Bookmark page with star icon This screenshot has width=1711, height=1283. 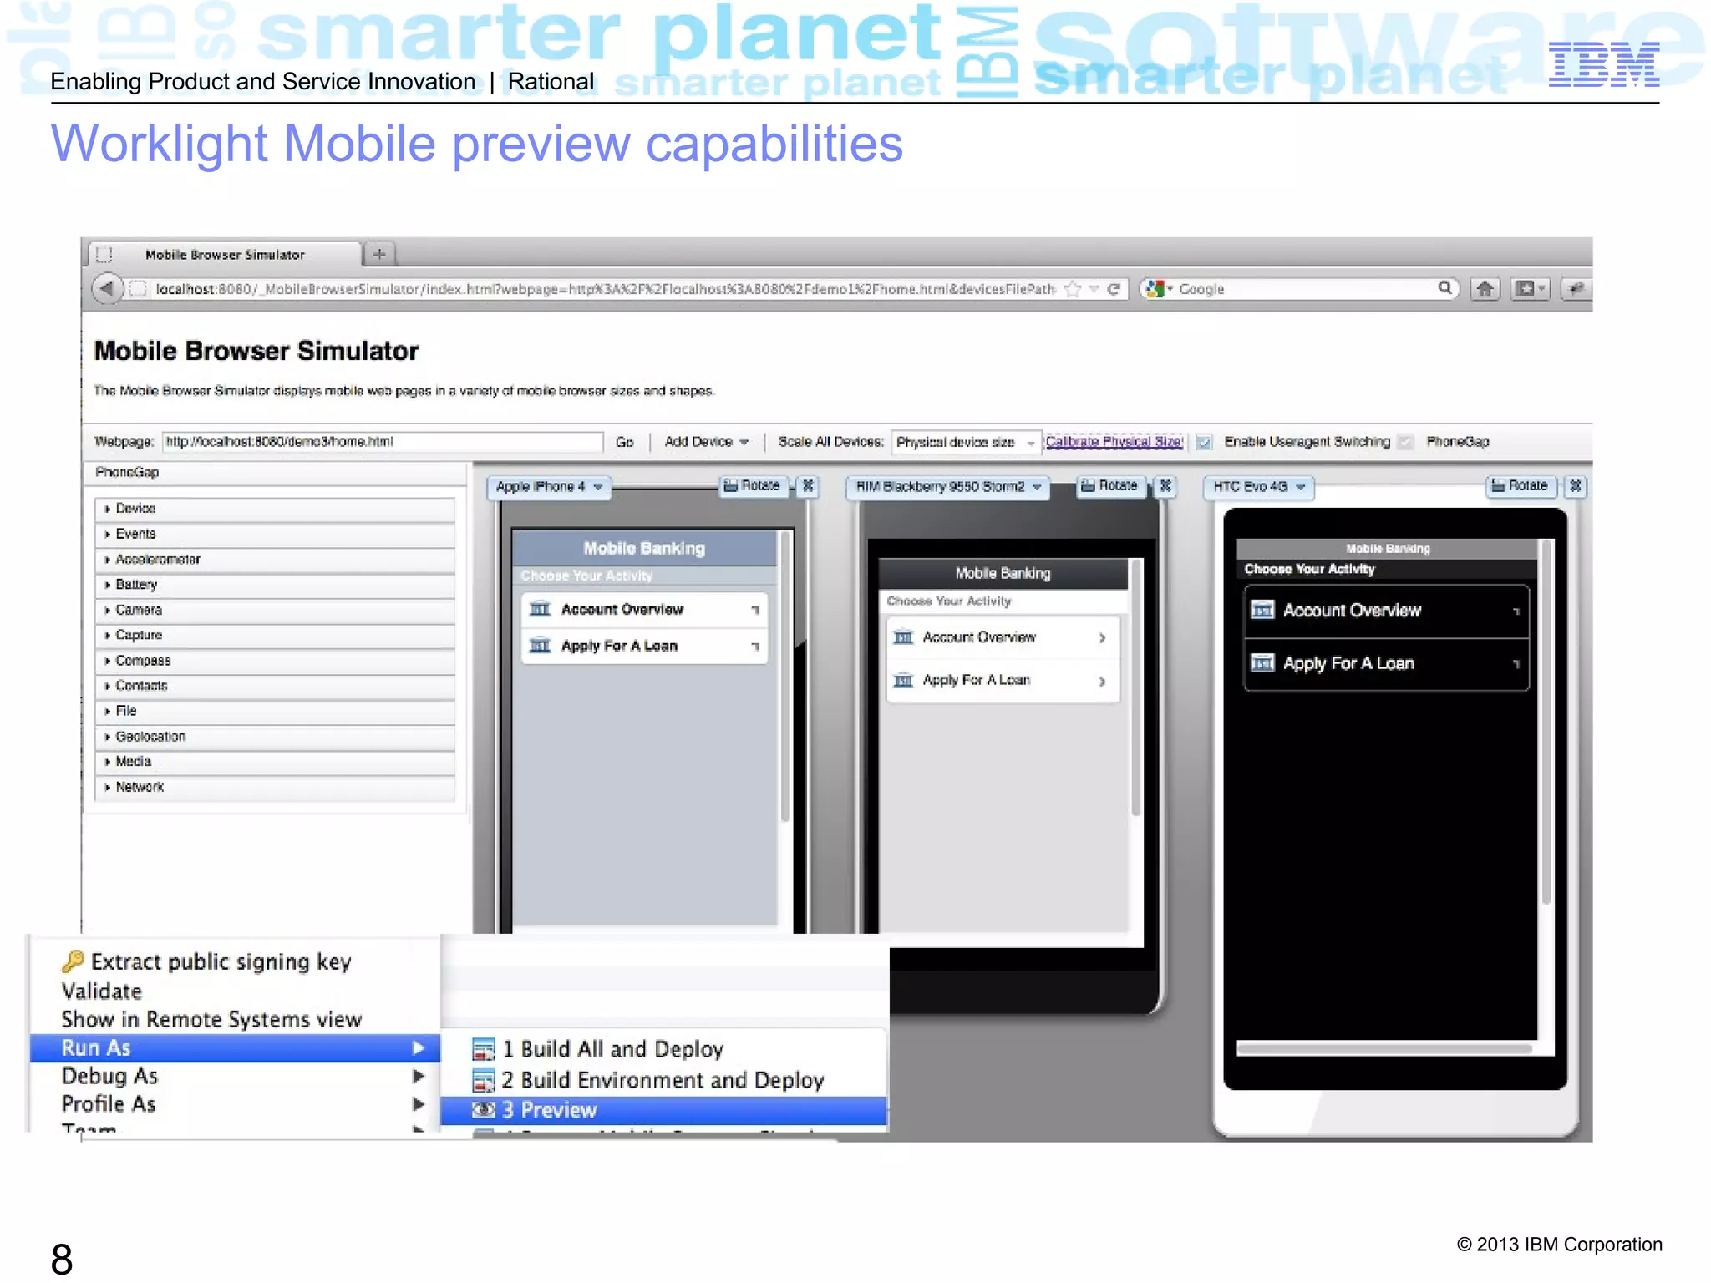[x=1074, y=289]
